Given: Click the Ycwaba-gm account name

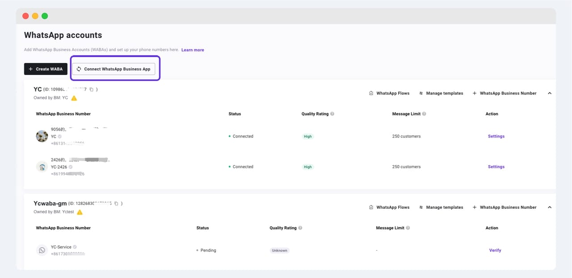Looking at the screenshot, I should pyautogui.click(x=50, y=203).
